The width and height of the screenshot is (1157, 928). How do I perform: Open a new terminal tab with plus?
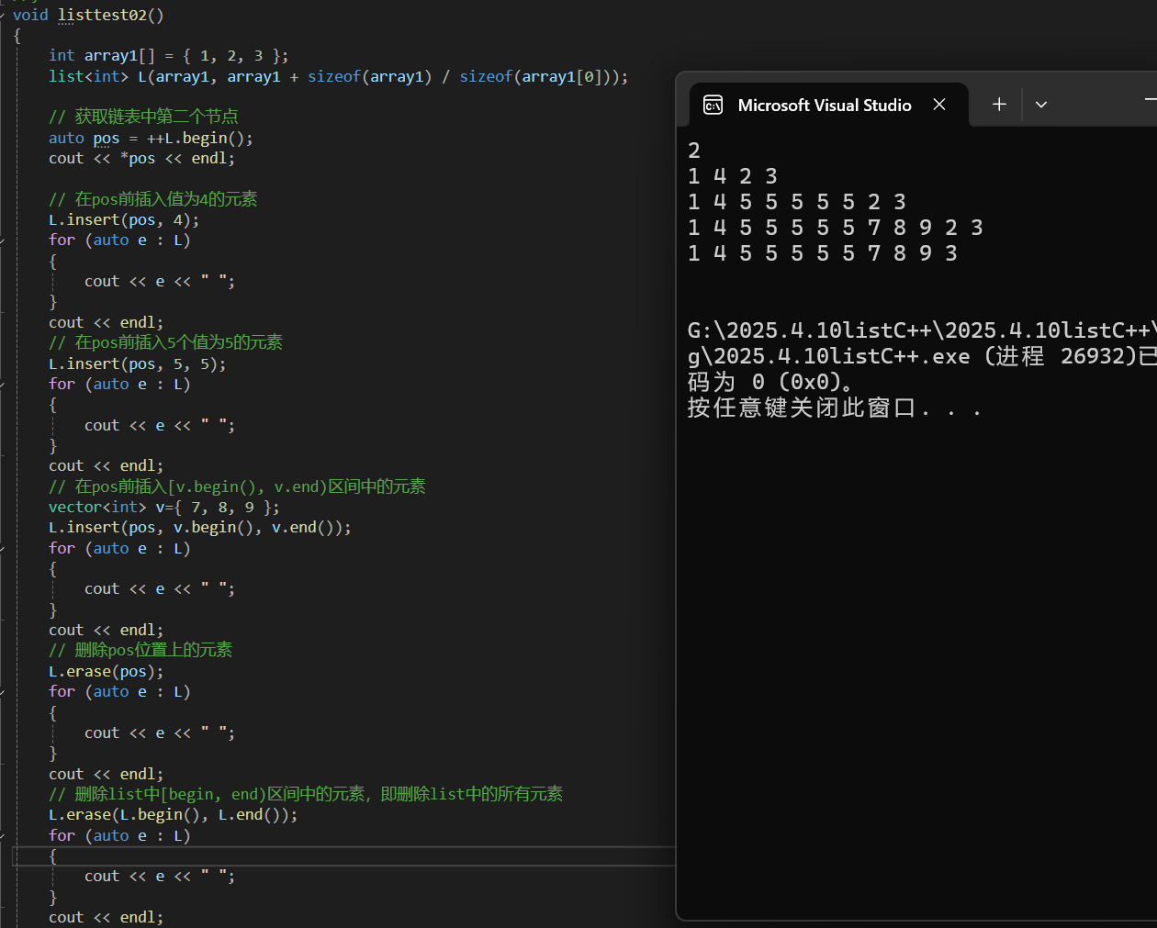[999, 105]
